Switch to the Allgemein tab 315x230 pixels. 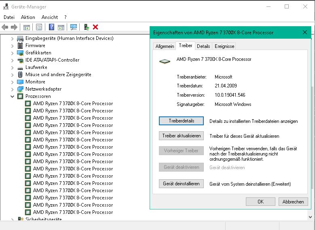(165, 46)
